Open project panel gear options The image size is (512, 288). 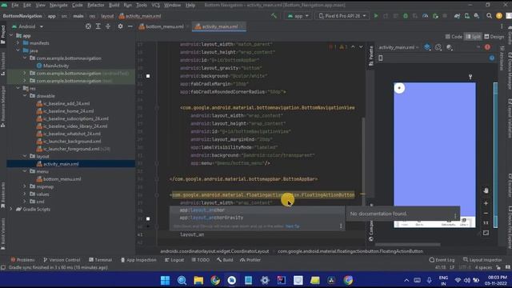(x=120, y=26)
